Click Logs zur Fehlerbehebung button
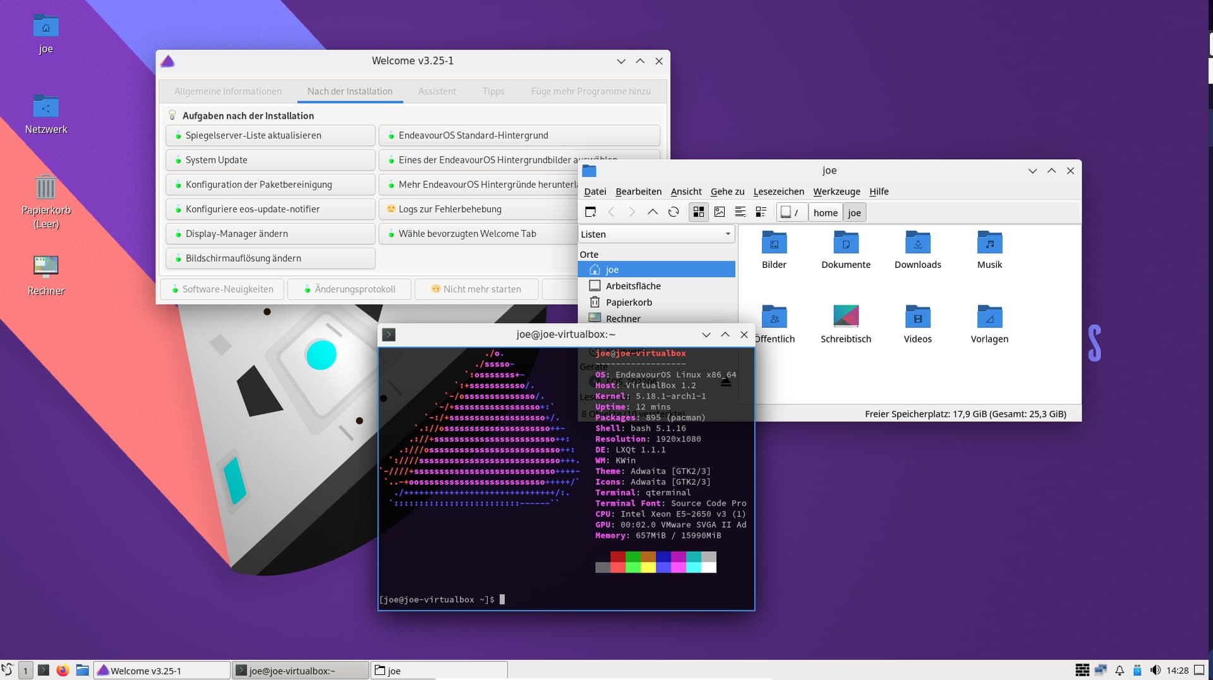 coord(478,209)
